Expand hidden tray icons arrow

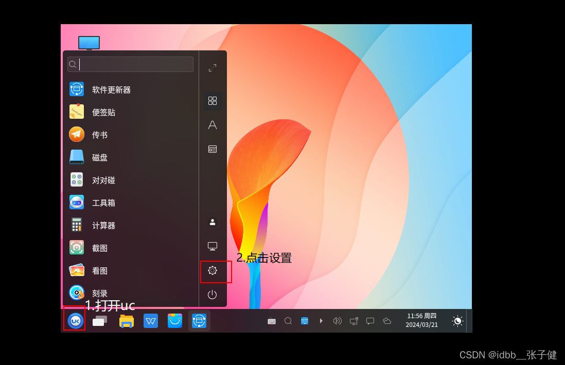pos(321,321)
